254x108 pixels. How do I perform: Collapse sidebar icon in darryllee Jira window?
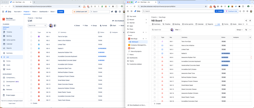(x=128, y=11)
